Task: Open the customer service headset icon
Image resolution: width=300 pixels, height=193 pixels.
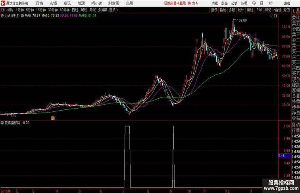Action: [x=254, y=3]
